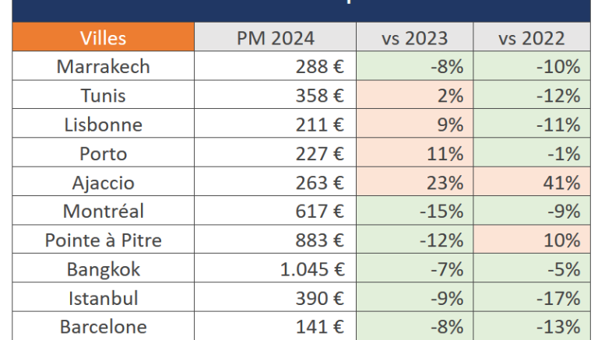
Task: Click the Istanbul city cell
Action: click(x=103, y=298)
